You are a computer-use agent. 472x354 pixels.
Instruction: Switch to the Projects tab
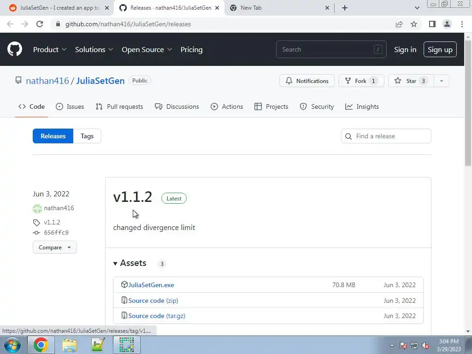[271, 106]
